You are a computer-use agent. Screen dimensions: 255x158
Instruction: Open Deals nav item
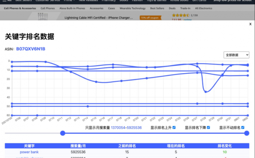172,8
